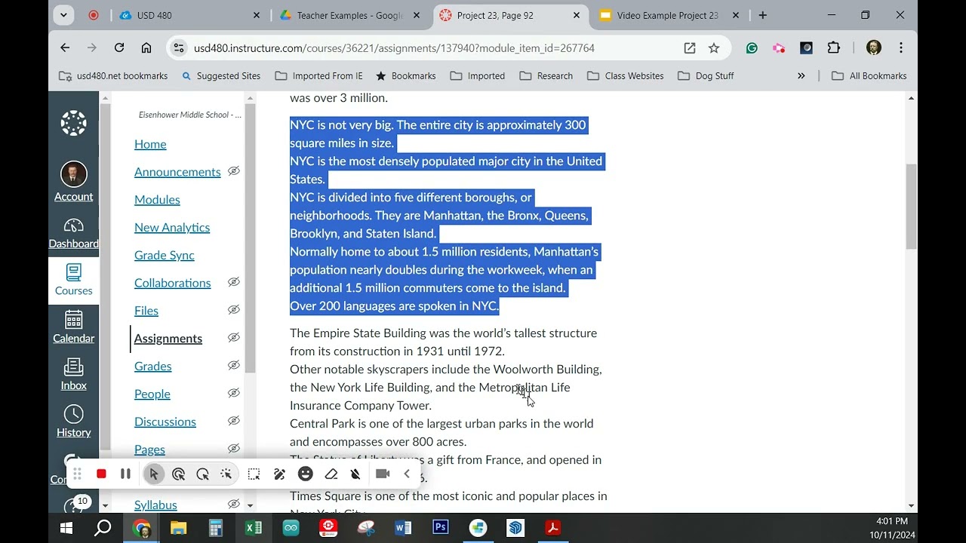The height and width of the screenshot is (543, 966).
Task: Open the tab search dropdown
Action: 63,15
